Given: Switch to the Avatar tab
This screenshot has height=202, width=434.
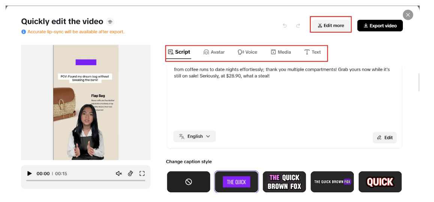Looking at the screenshot, I should click(x=214, y=52).
